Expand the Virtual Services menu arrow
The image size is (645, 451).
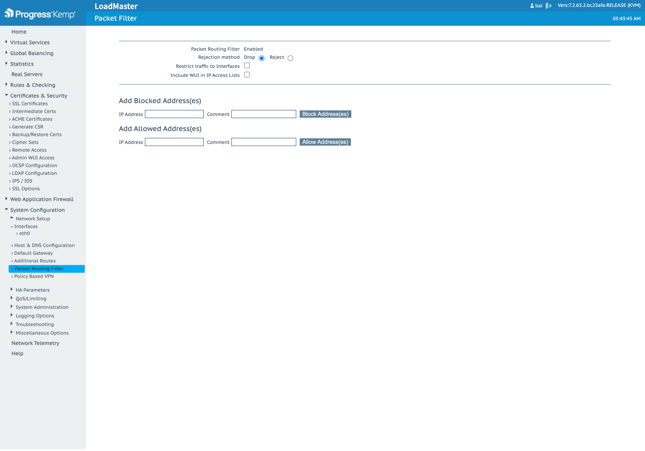[6, 42]
